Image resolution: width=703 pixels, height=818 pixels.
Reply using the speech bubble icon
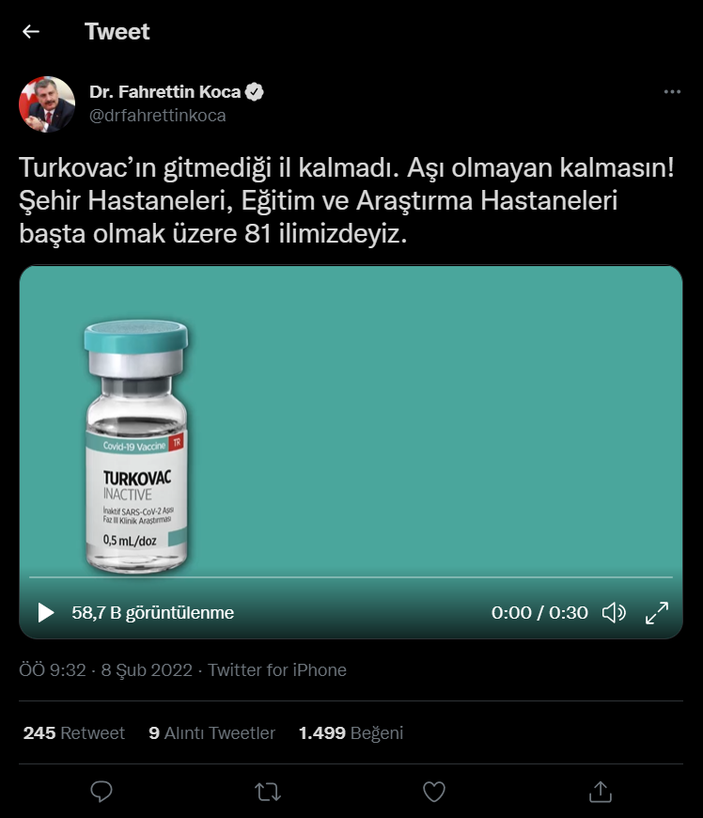(x=102, y=792)
